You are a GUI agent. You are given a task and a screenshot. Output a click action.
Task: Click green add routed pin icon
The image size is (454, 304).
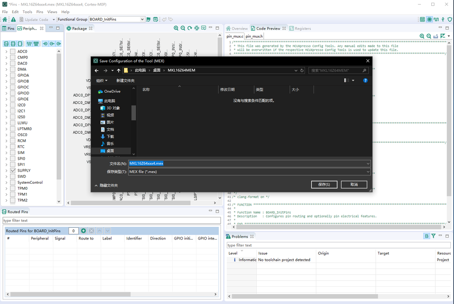[83, 230]
